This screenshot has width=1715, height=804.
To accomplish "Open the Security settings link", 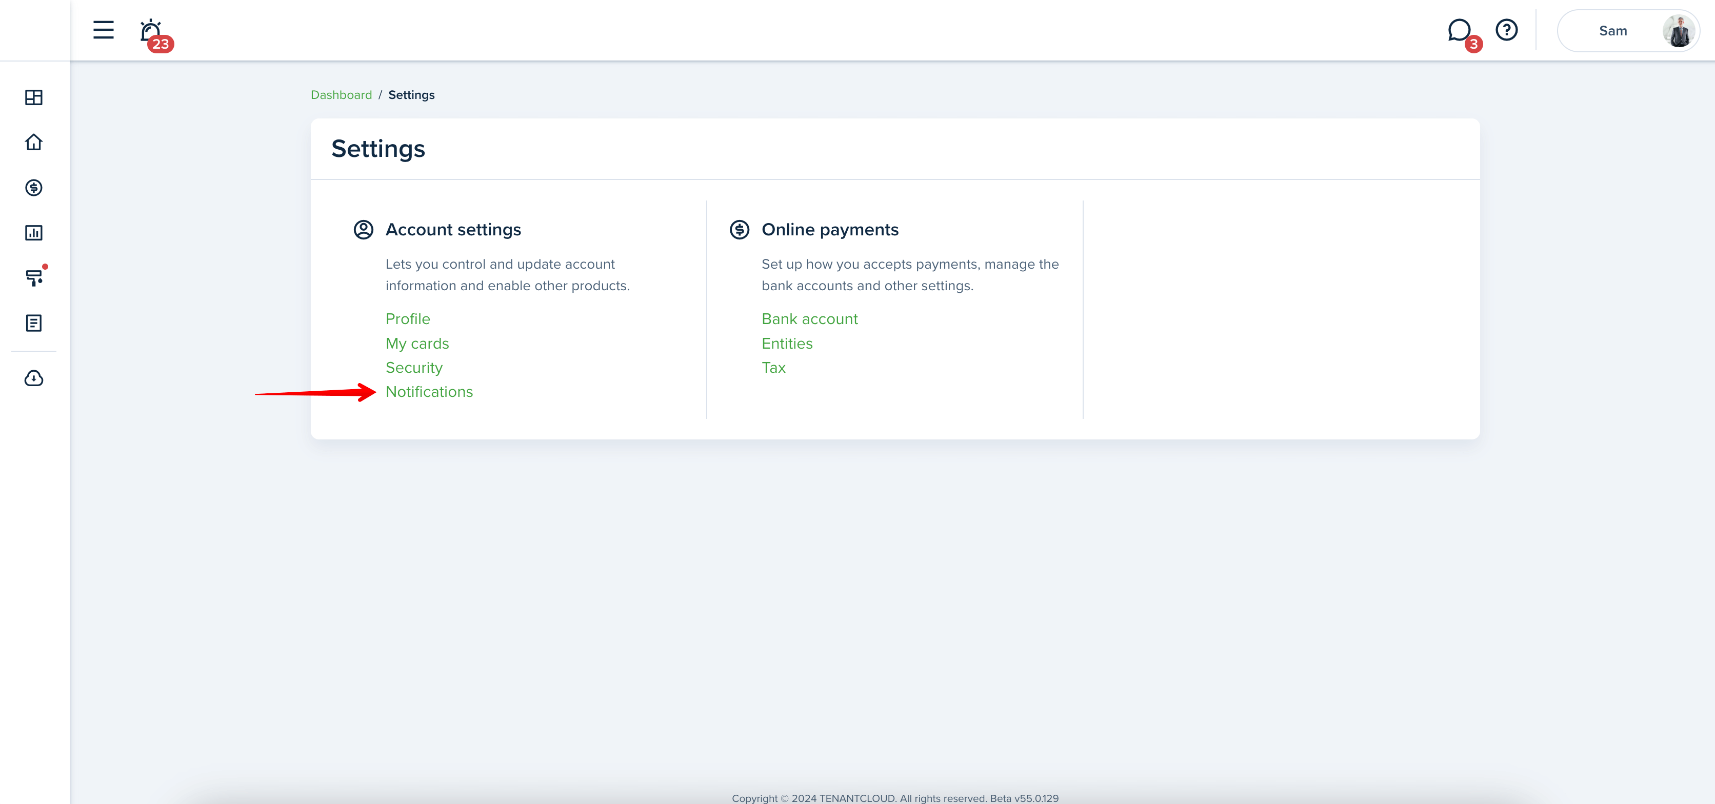I will 414,368.
